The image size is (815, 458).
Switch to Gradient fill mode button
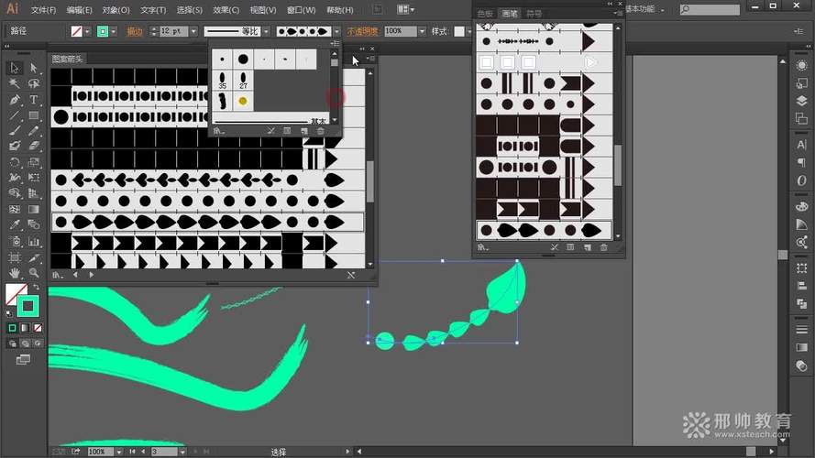point(25,328)
